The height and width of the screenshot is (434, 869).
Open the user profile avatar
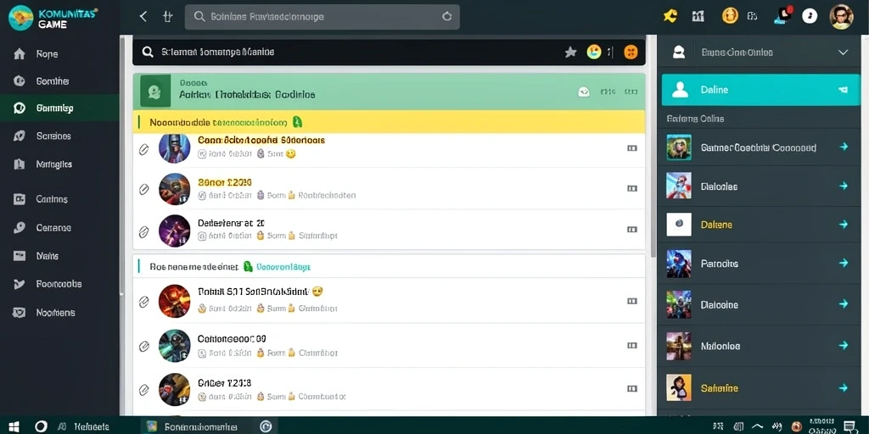841,17
